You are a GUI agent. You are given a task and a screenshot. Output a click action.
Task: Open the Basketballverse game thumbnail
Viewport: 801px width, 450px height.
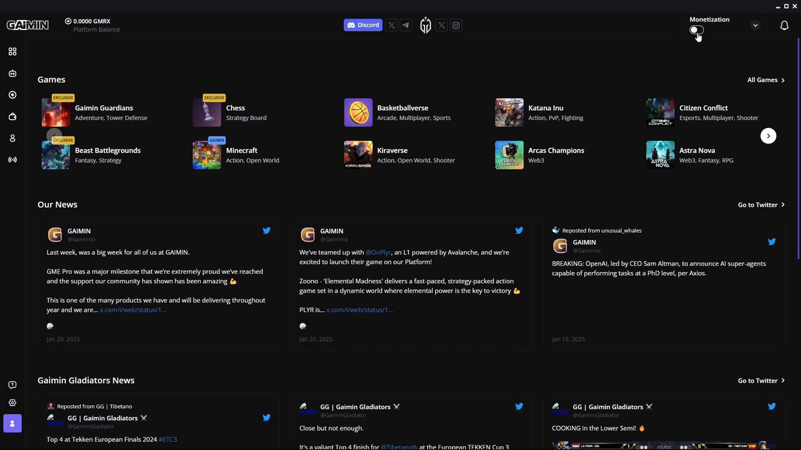coord(358,113)
